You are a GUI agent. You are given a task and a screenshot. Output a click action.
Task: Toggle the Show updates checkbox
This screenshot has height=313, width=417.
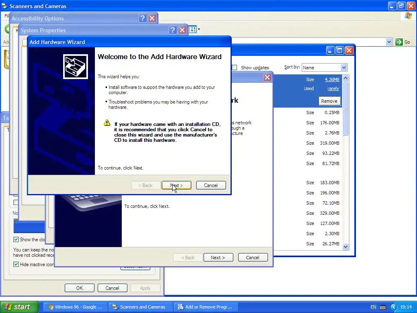[234, 68]
